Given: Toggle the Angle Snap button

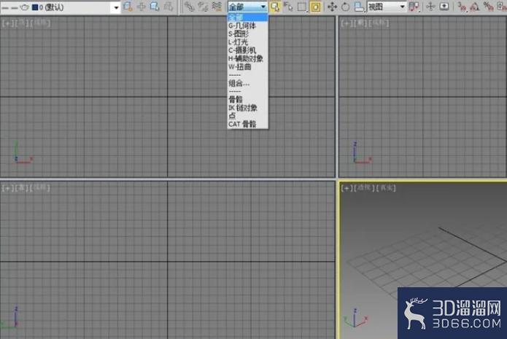Looking at the screenshot, I should [x=475, y=7].
